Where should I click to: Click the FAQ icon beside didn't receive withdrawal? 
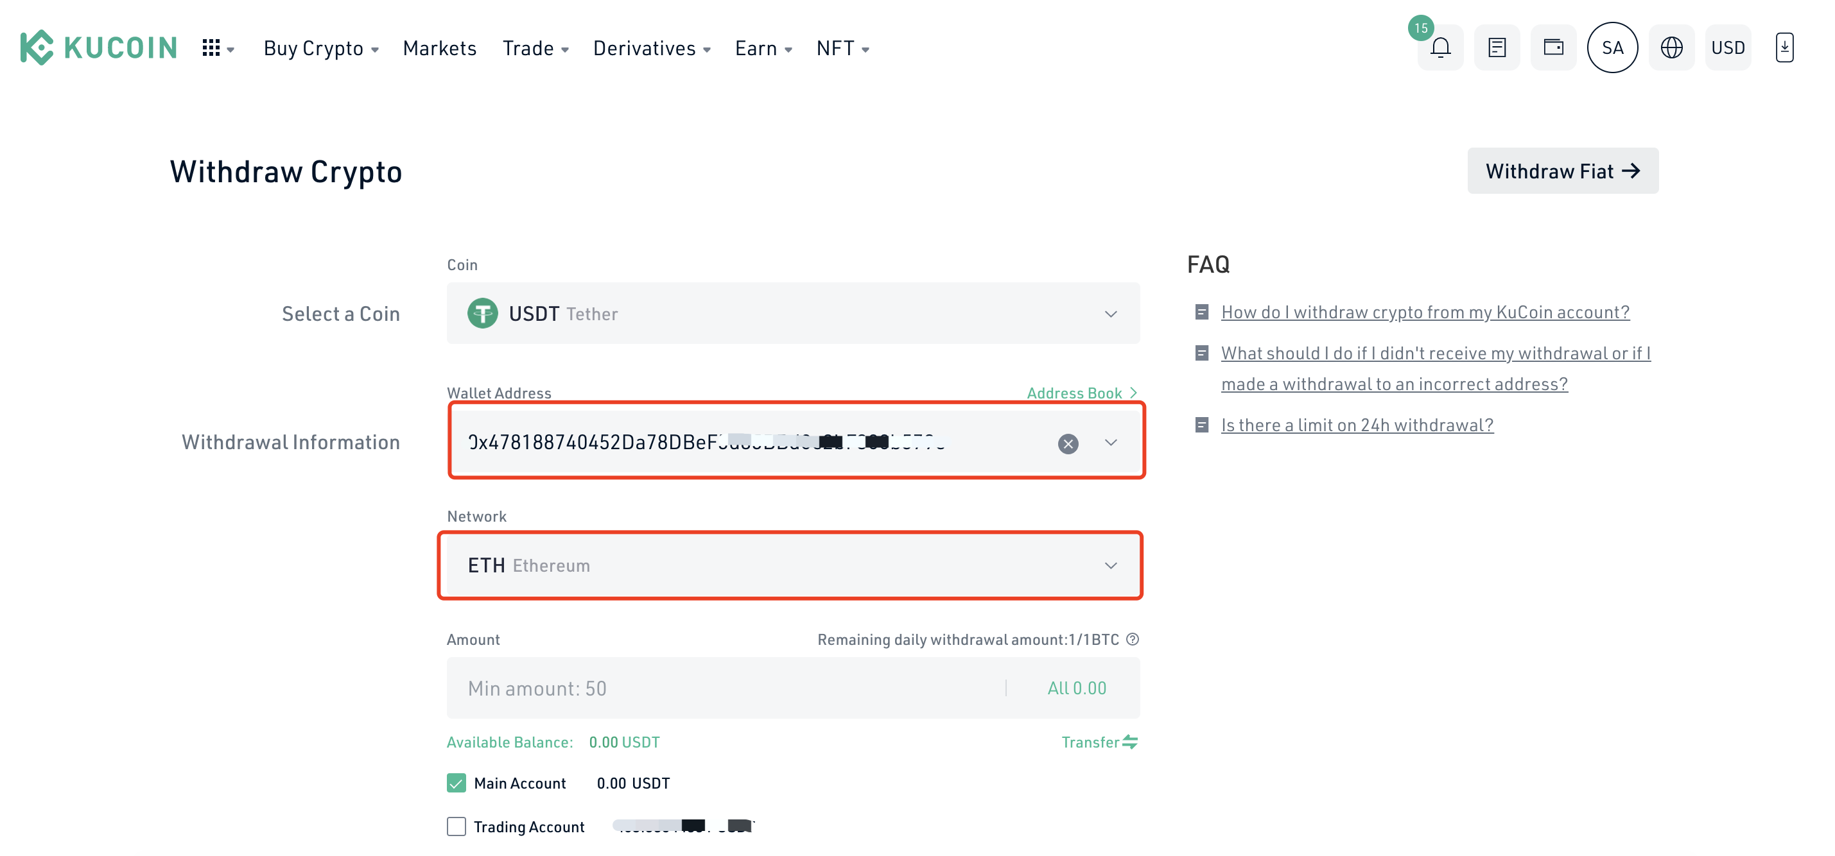pyautogui.click(x=1202, y=353)
